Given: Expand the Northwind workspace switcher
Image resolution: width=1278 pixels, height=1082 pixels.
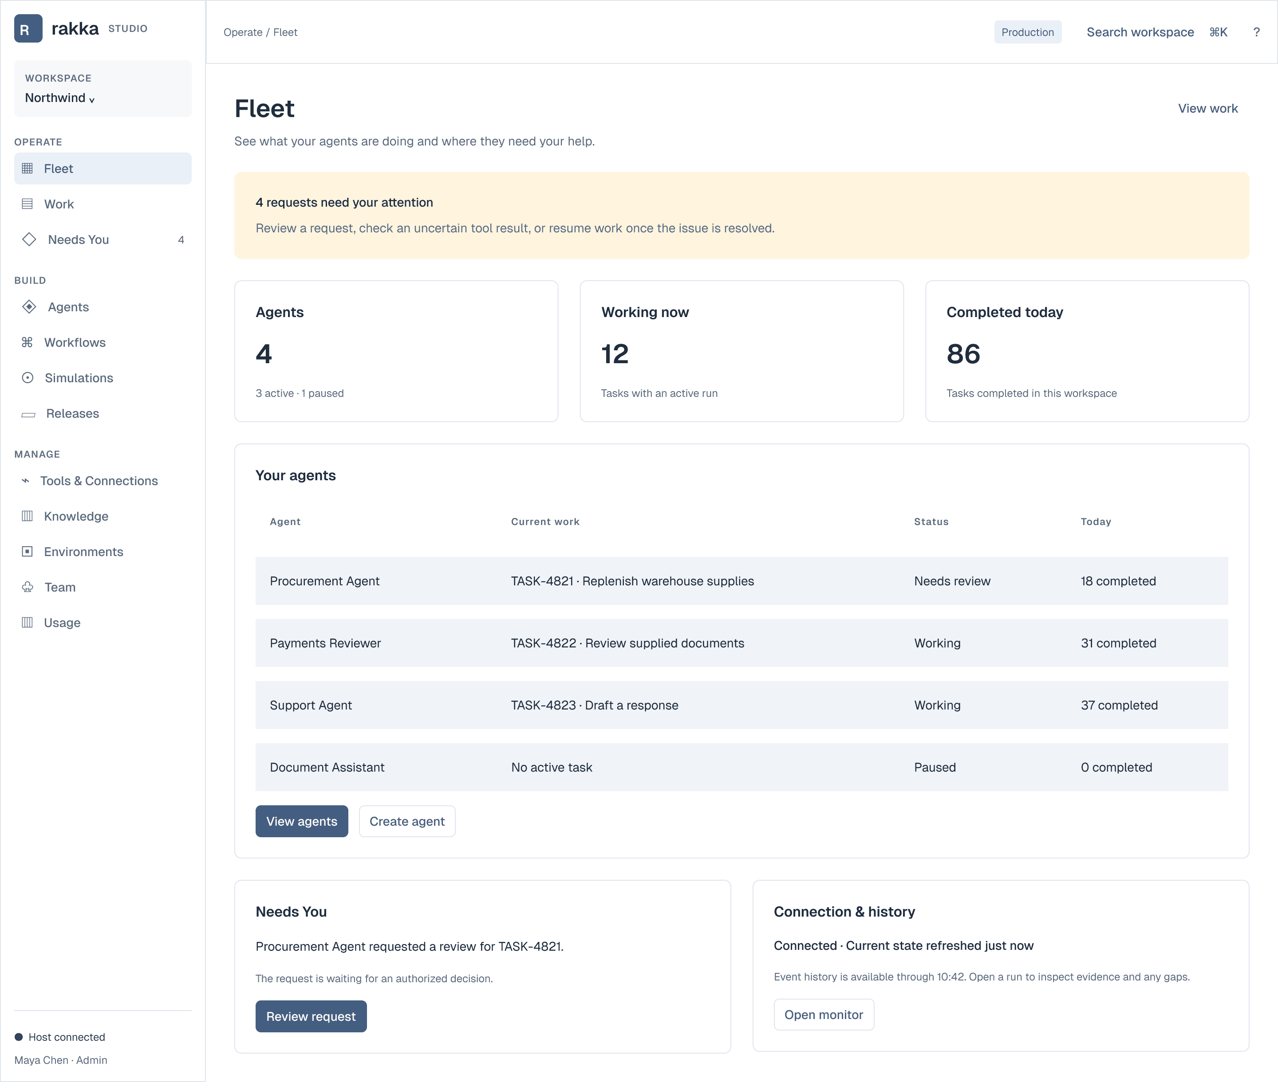Looking at the screenshot, I should pyautogui.click(x=103, y=89).
